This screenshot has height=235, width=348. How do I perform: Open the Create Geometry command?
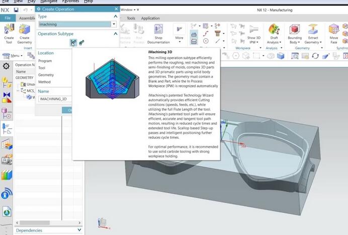pyautogui.click(x=25, y=34)
